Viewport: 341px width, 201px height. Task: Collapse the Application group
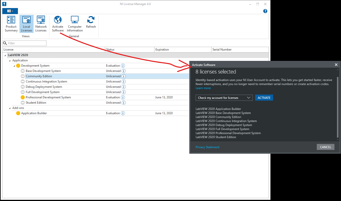click(10, 60)
